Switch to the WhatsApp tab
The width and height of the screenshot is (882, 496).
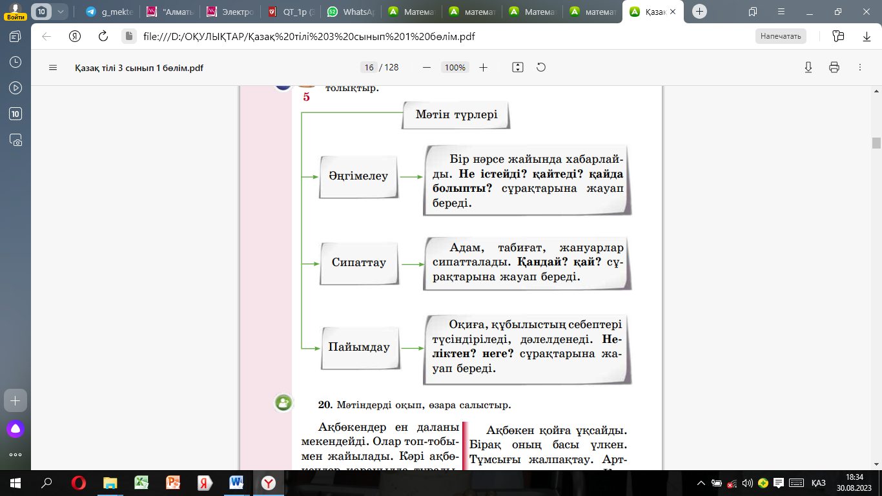click(351, 11)
